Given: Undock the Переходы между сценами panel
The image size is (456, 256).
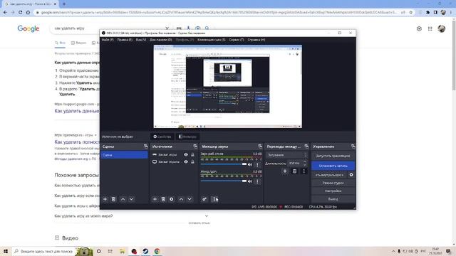Looking at the screenshot, I should click(x=306, y=146).
